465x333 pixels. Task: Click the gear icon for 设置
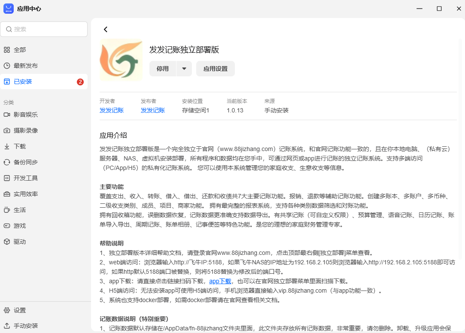[7, 310]
